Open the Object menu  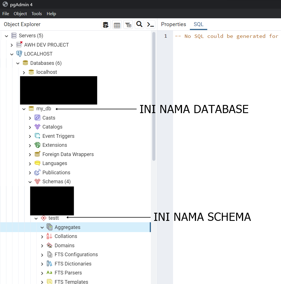click(x=20, y=13)
